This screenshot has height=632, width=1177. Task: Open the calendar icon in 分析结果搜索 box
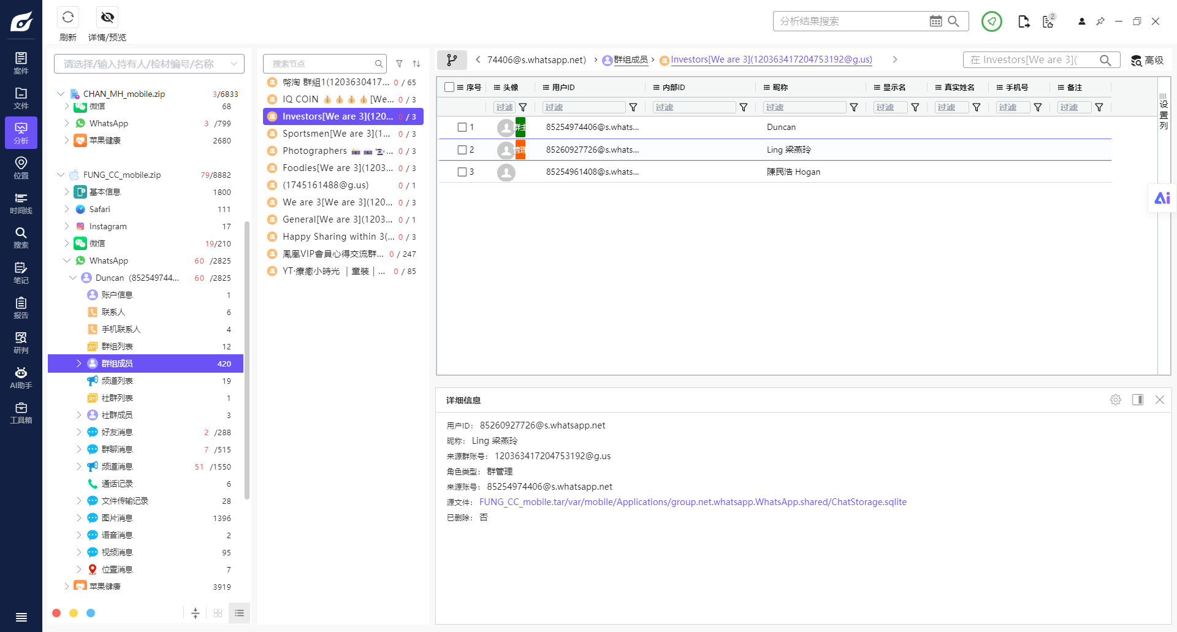935,21
